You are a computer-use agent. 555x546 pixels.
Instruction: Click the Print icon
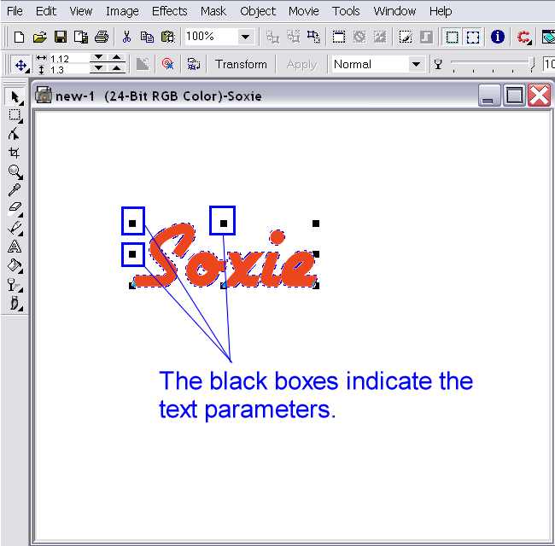click(x=102, y=37)
